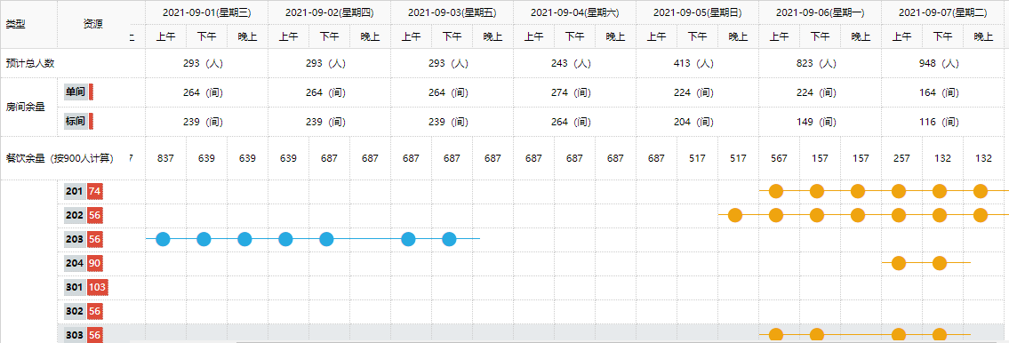Select the 2021-09-02(星期四) date header
Screen dimensions: 1009x343
[329, 12]
